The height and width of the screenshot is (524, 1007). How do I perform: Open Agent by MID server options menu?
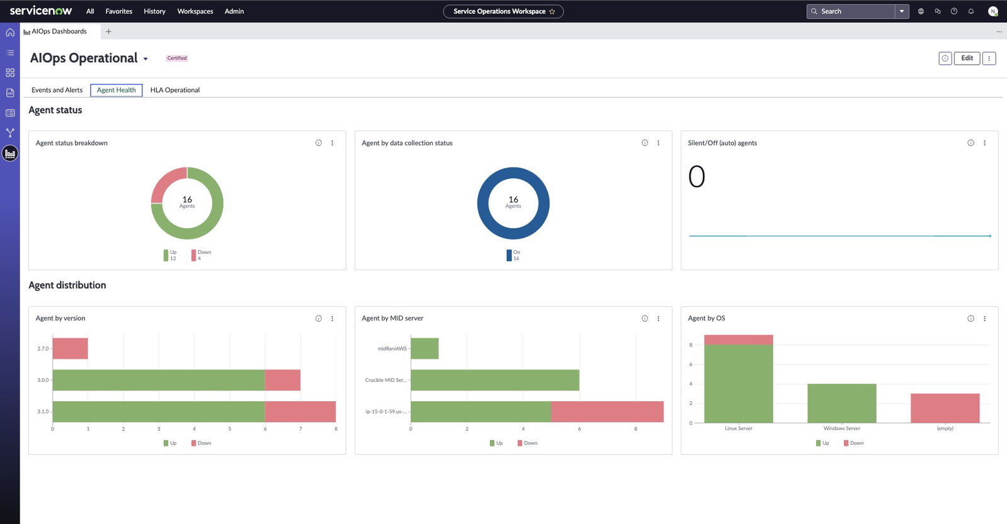[x=659, y=319]
